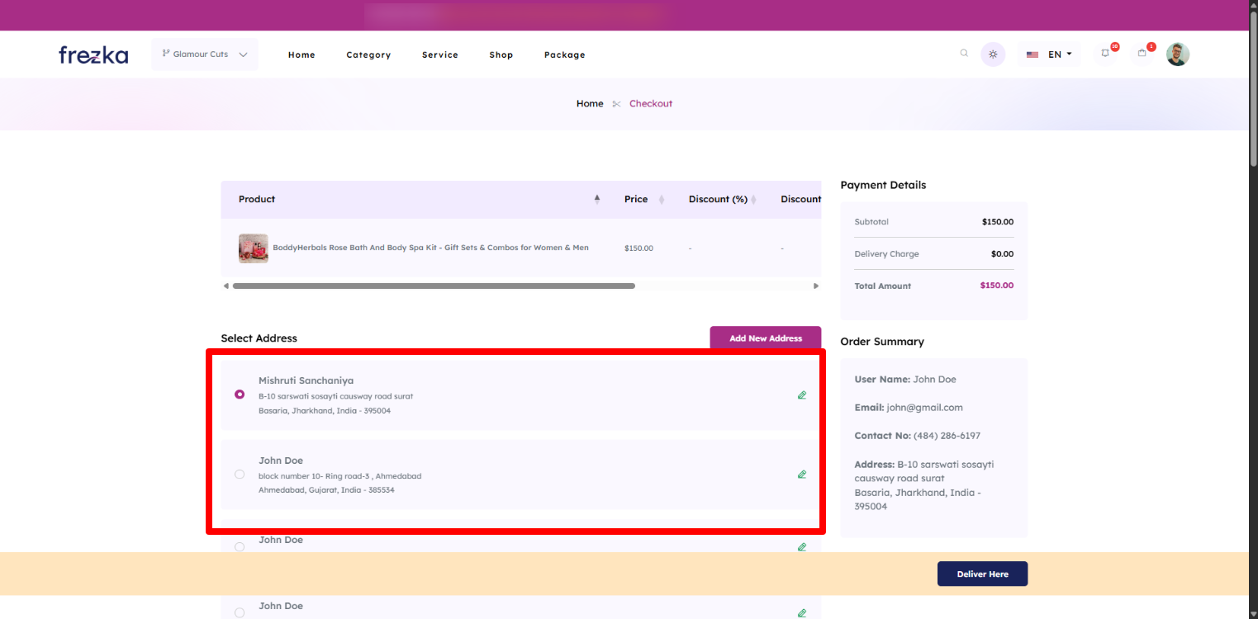Open the EN language dropdown

tap(1049, 54)
